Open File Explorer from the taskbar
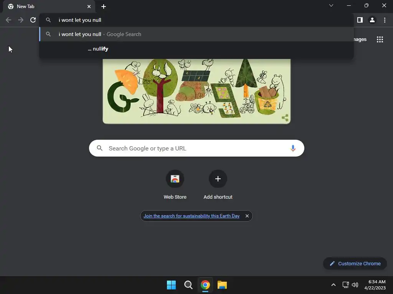 click(222, 285)
